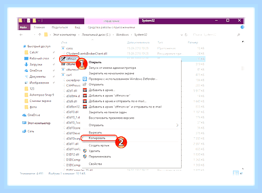Screen dimensions: 262x193
Task: Choose Переименовать in the context menu
Action: [x=100, y=157]
